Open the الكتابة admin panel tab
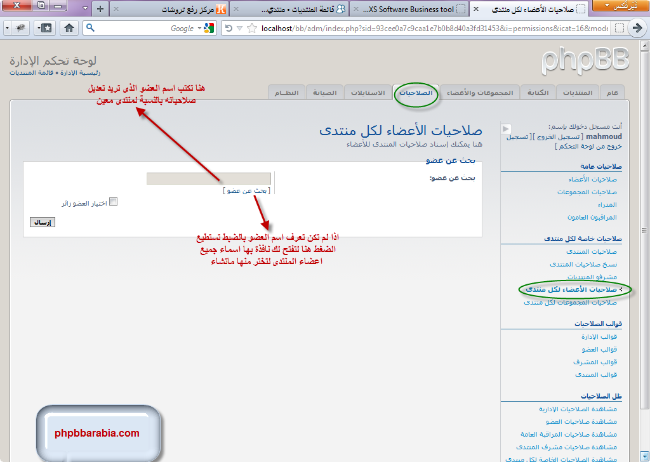650x462 pixels. 538,93
